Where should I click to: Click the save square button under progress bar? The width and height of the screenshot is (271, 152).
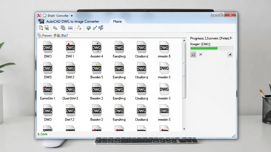pos(193,55)
